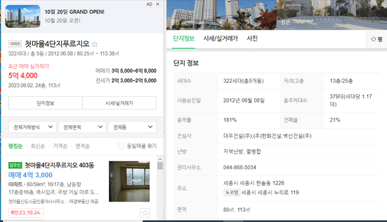Click the 매매가 3억 5,000~6억 8,000 range
The height and width of the screenshot is (222, 387).
coord(126,71)
